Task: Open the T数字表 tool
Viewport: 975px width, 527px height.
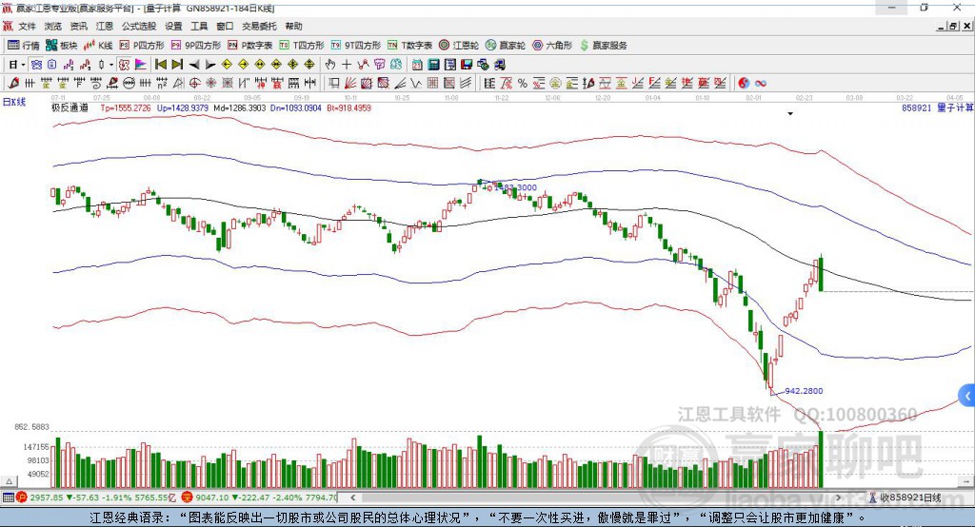Action: click(409, 46)
